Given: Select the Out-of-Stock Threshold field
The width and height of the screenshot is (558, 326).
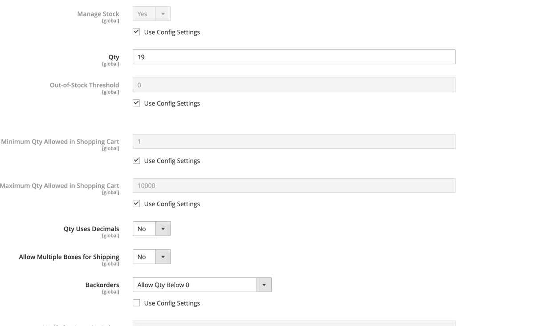Looking at the screenshot, I should tap(294, 85).
